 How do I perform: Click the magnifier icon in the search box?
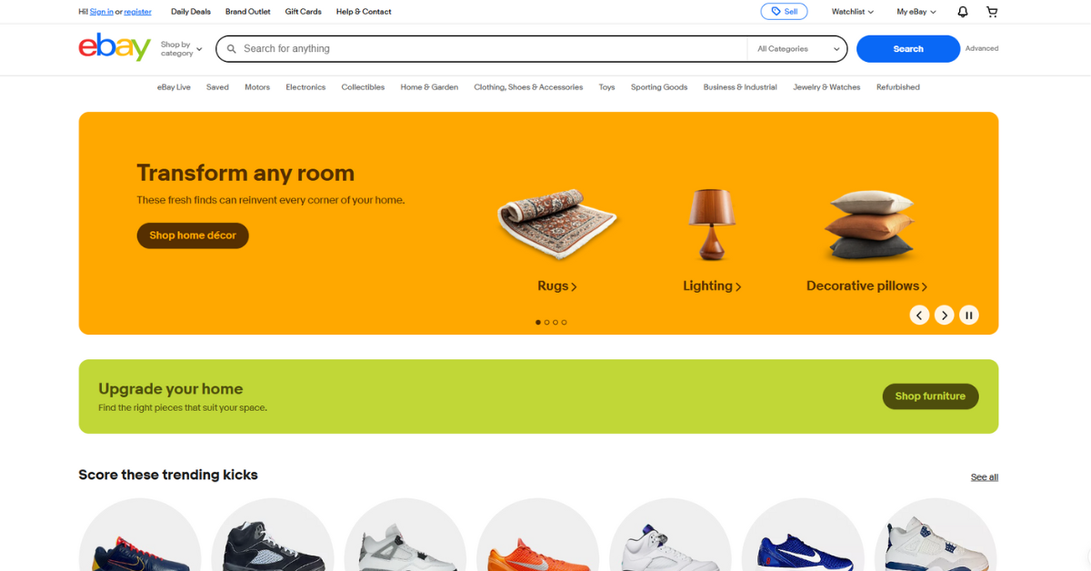pos(232,49)
